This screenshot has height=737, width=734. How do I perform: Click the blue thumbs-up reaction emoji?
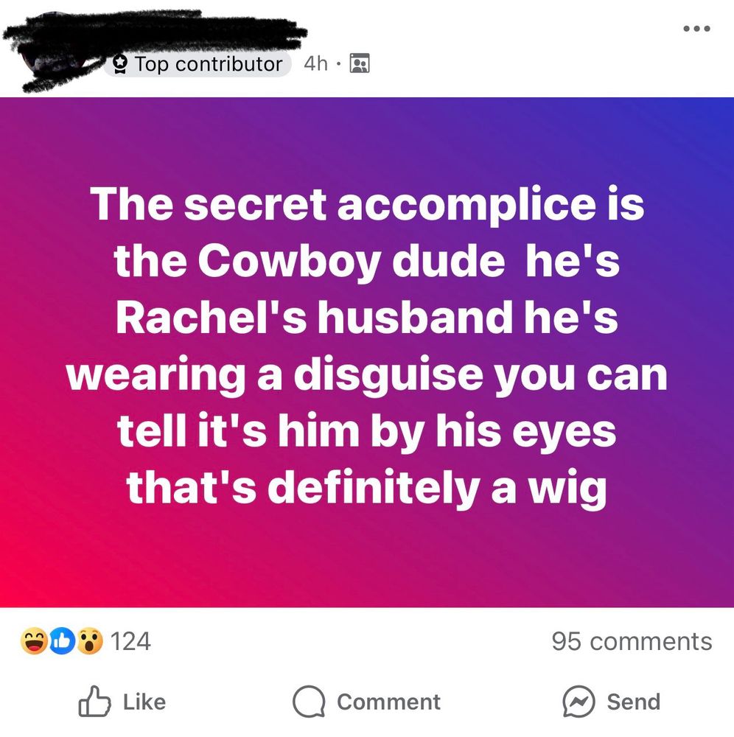click(x=63, y=641)
